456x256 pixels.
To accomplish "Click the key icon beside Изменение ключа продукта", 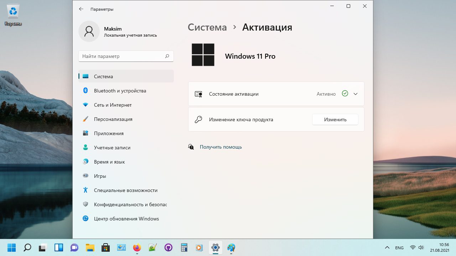I will 198,119.
